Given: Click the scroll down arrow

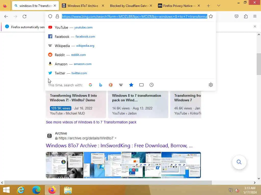Looking at the screenshot, I should (x=259, y=178).
